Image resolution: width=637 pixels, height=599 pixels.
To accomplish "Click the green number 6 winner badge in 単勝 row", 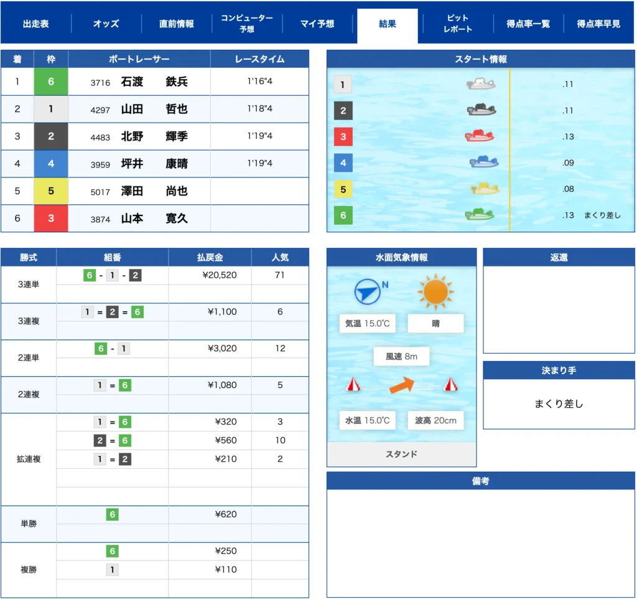I will [112, 514].
